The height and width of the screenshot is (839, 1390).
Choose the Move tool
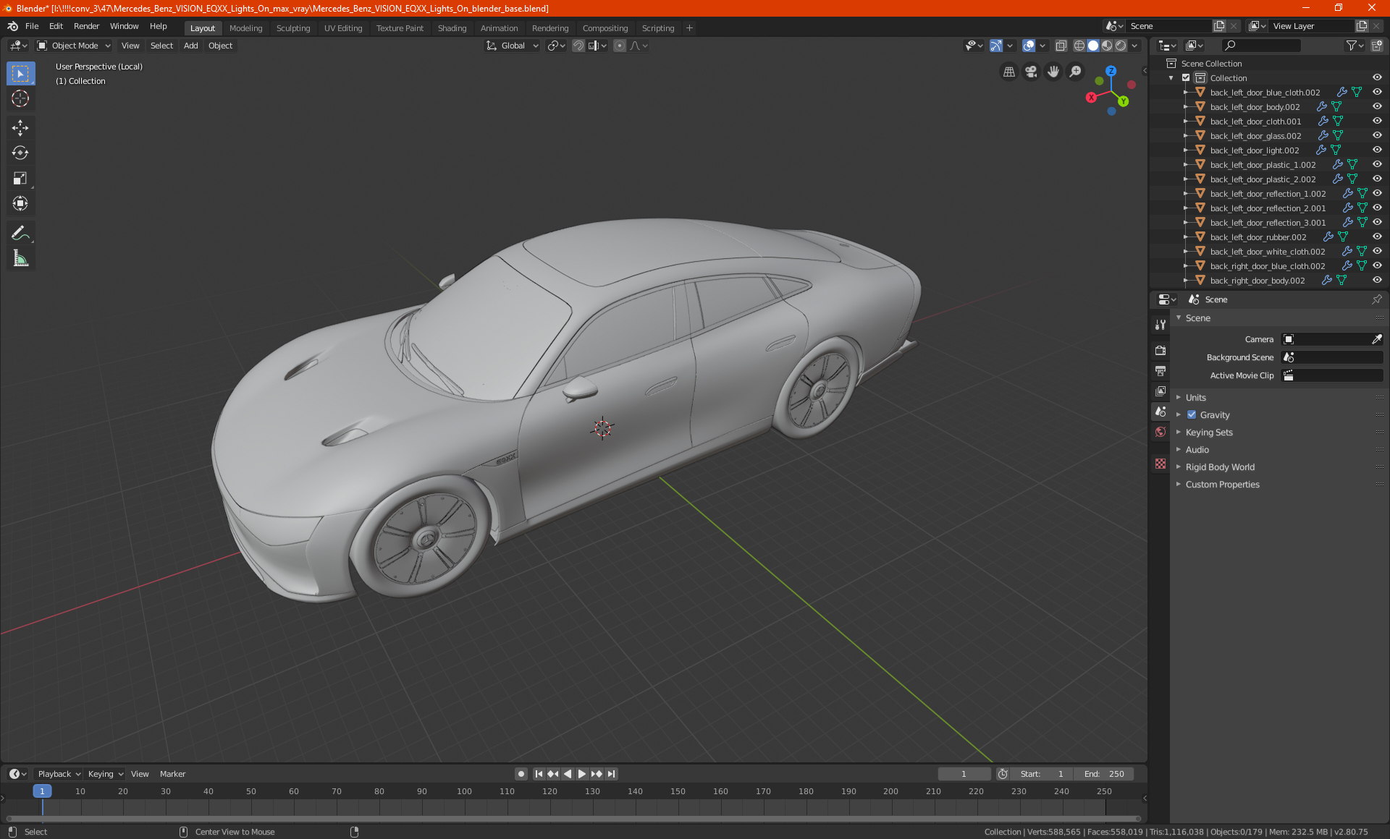[20, 128]
